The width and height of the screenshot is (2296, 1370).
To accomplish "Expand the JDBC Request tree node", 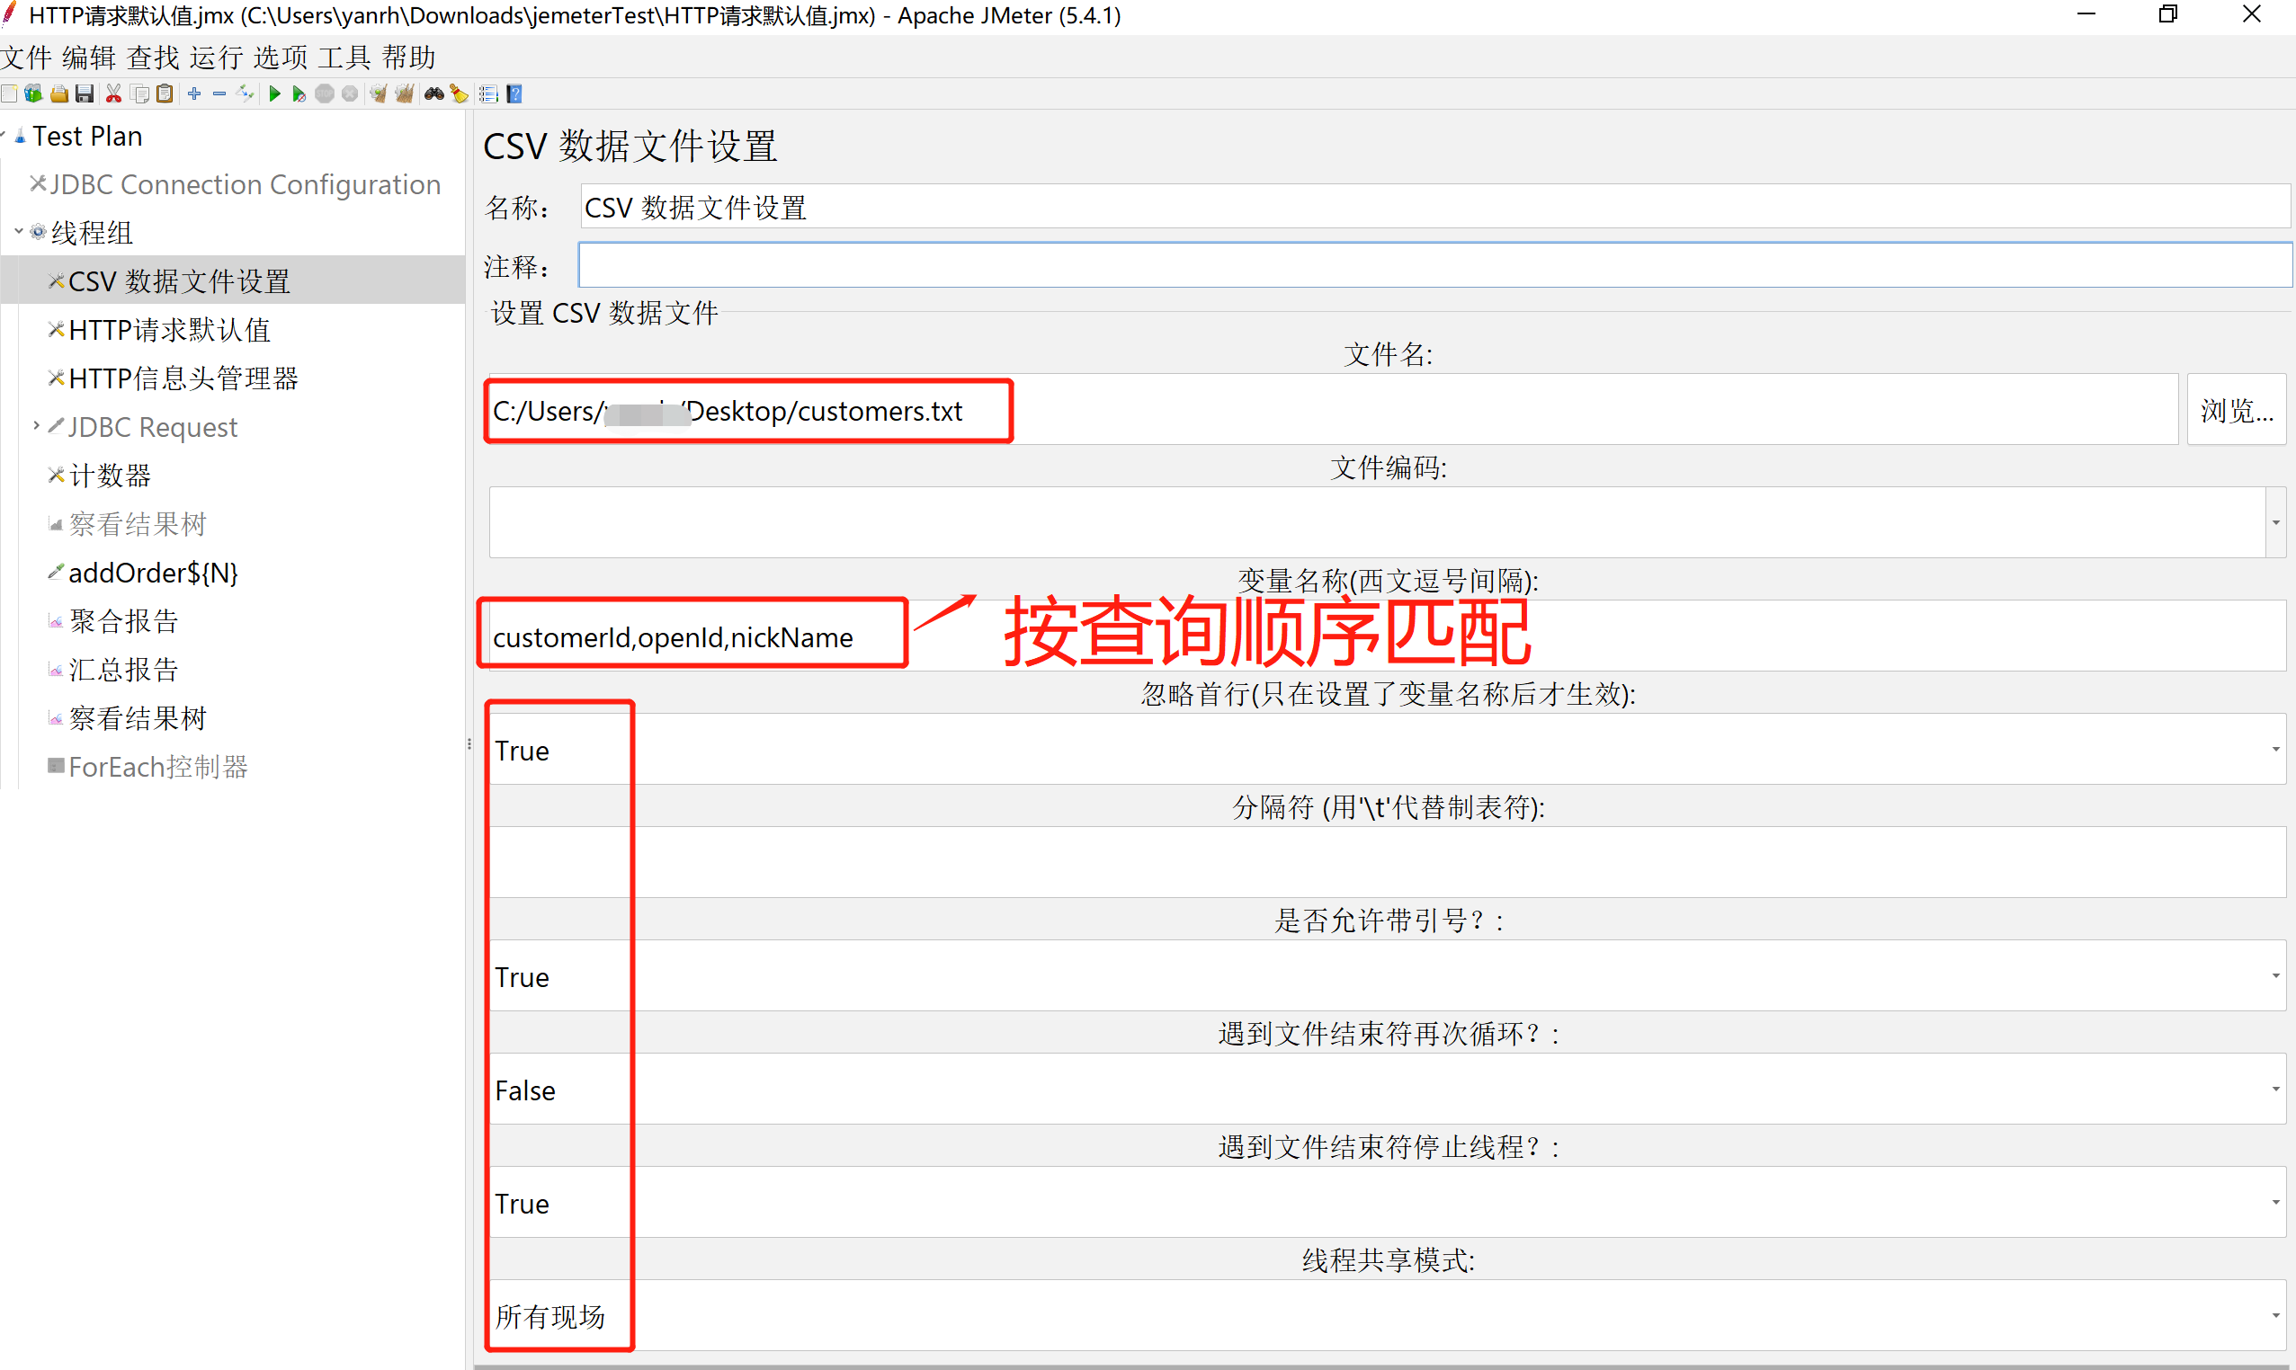I will (36, 425).
